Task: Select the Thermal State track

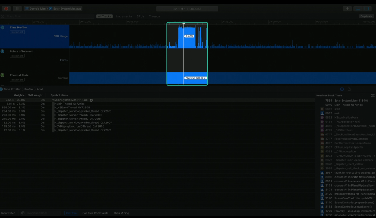Action: click(34, 78)
